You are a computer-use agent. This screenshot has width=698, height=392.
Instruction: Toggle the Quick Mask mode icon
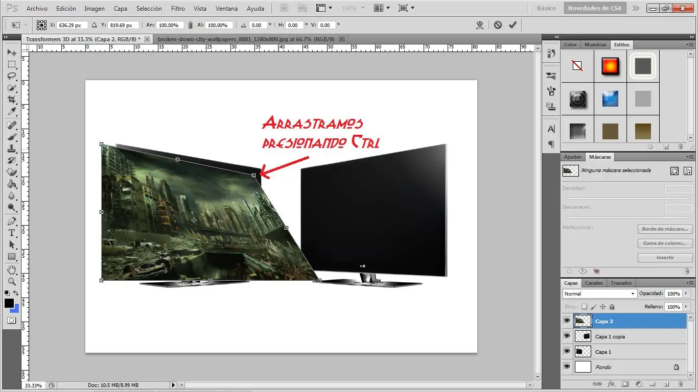(11, 321)
